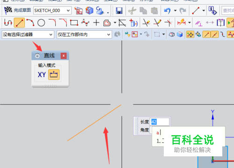
Task: Select the Rectangle tool
Action: 74,23
